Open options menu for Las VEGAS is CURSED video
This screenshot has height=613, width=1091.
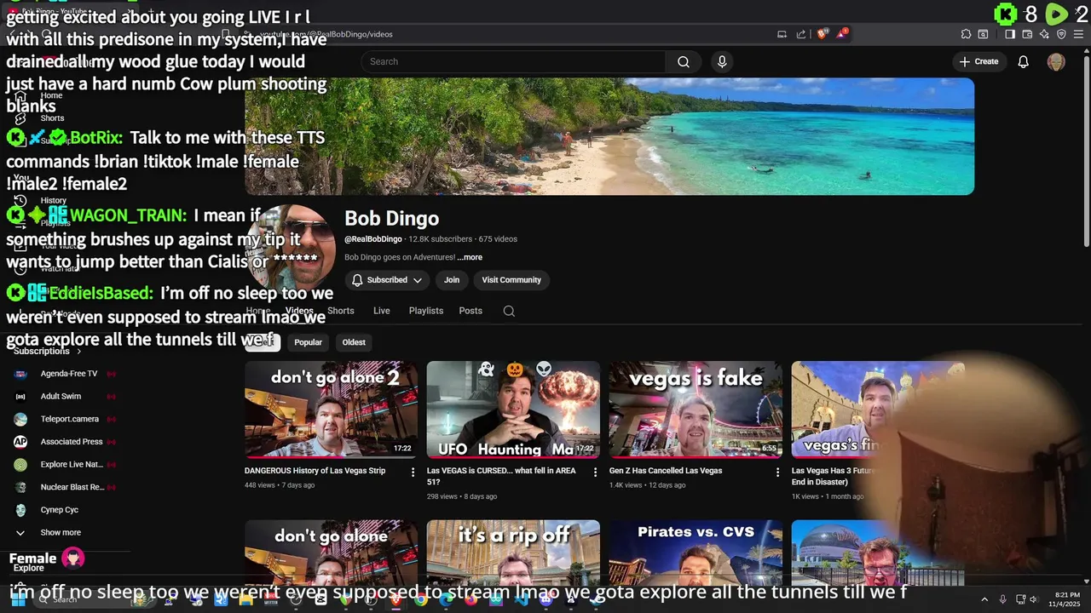pyautogui.click(x=596, y=472)
